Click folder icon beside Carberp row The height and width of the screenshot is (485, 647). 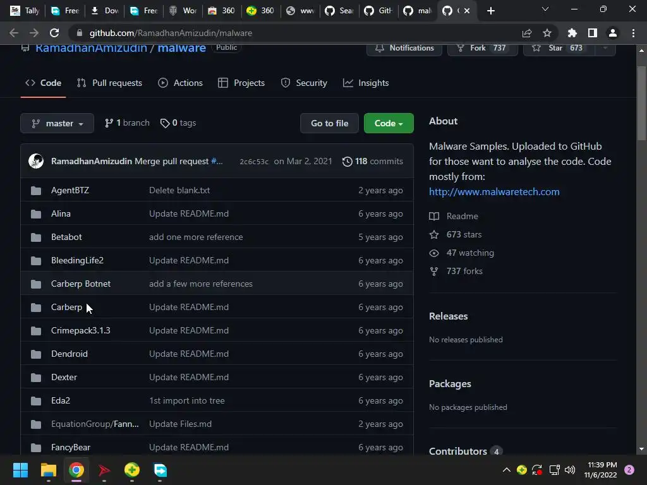tap(36, 308)
